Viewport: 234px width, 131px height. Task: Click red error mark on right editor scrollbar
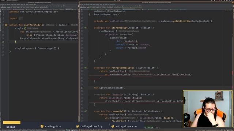[233, 73]
